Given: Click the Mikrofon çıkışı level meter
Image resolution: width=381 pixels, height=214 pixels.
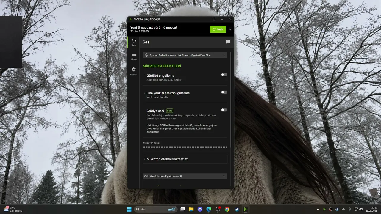Looking at the screenshot, I should (185, 147).
